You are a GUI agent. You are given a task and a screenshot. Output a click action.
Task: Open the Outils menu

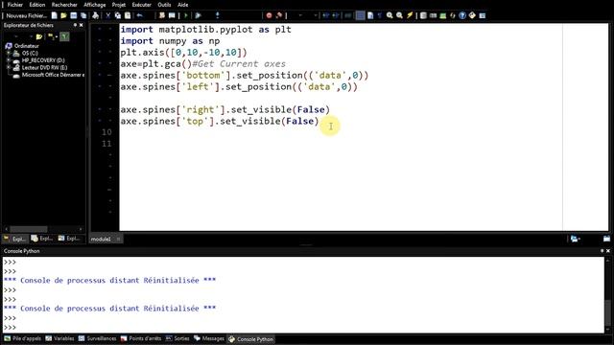click(x=164, y=5)
